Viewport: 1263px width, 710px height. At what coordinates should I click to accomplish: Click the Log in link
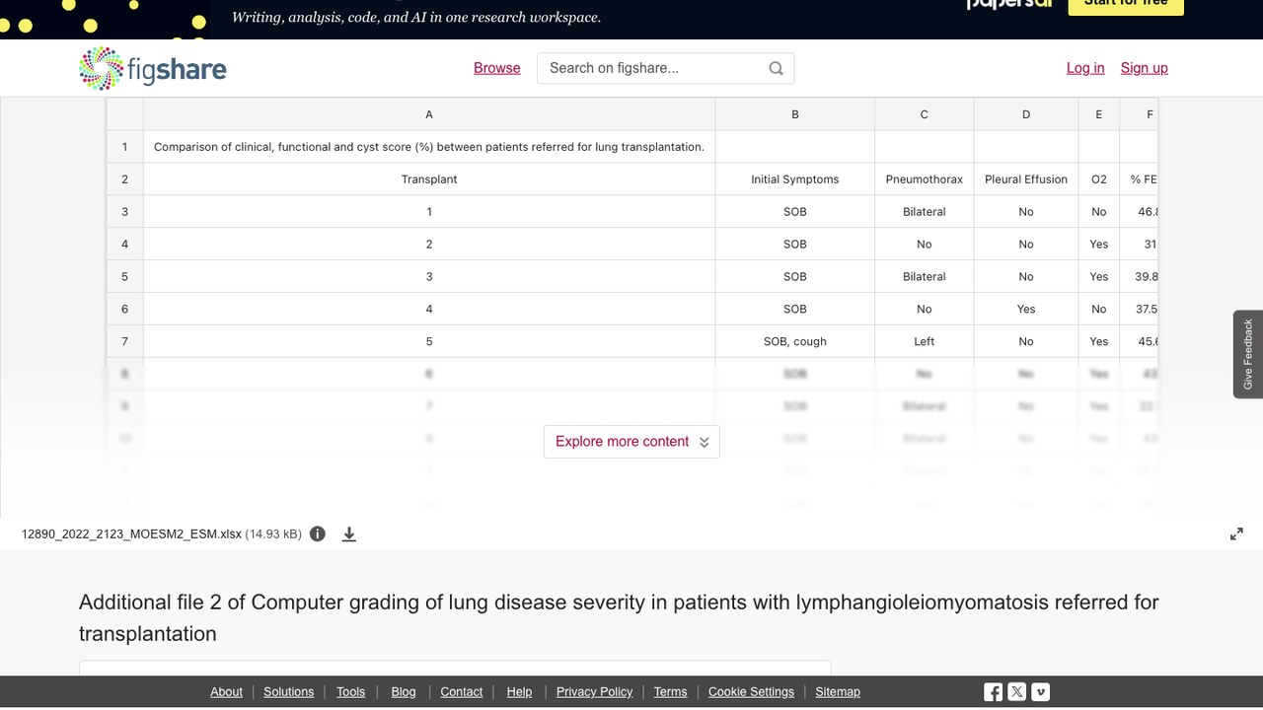click(x=1085, y=68)
